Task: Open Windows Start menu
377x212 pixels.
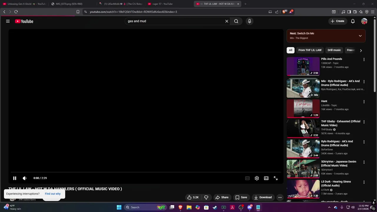Action: pyautogui.click(x=119, y=207)
